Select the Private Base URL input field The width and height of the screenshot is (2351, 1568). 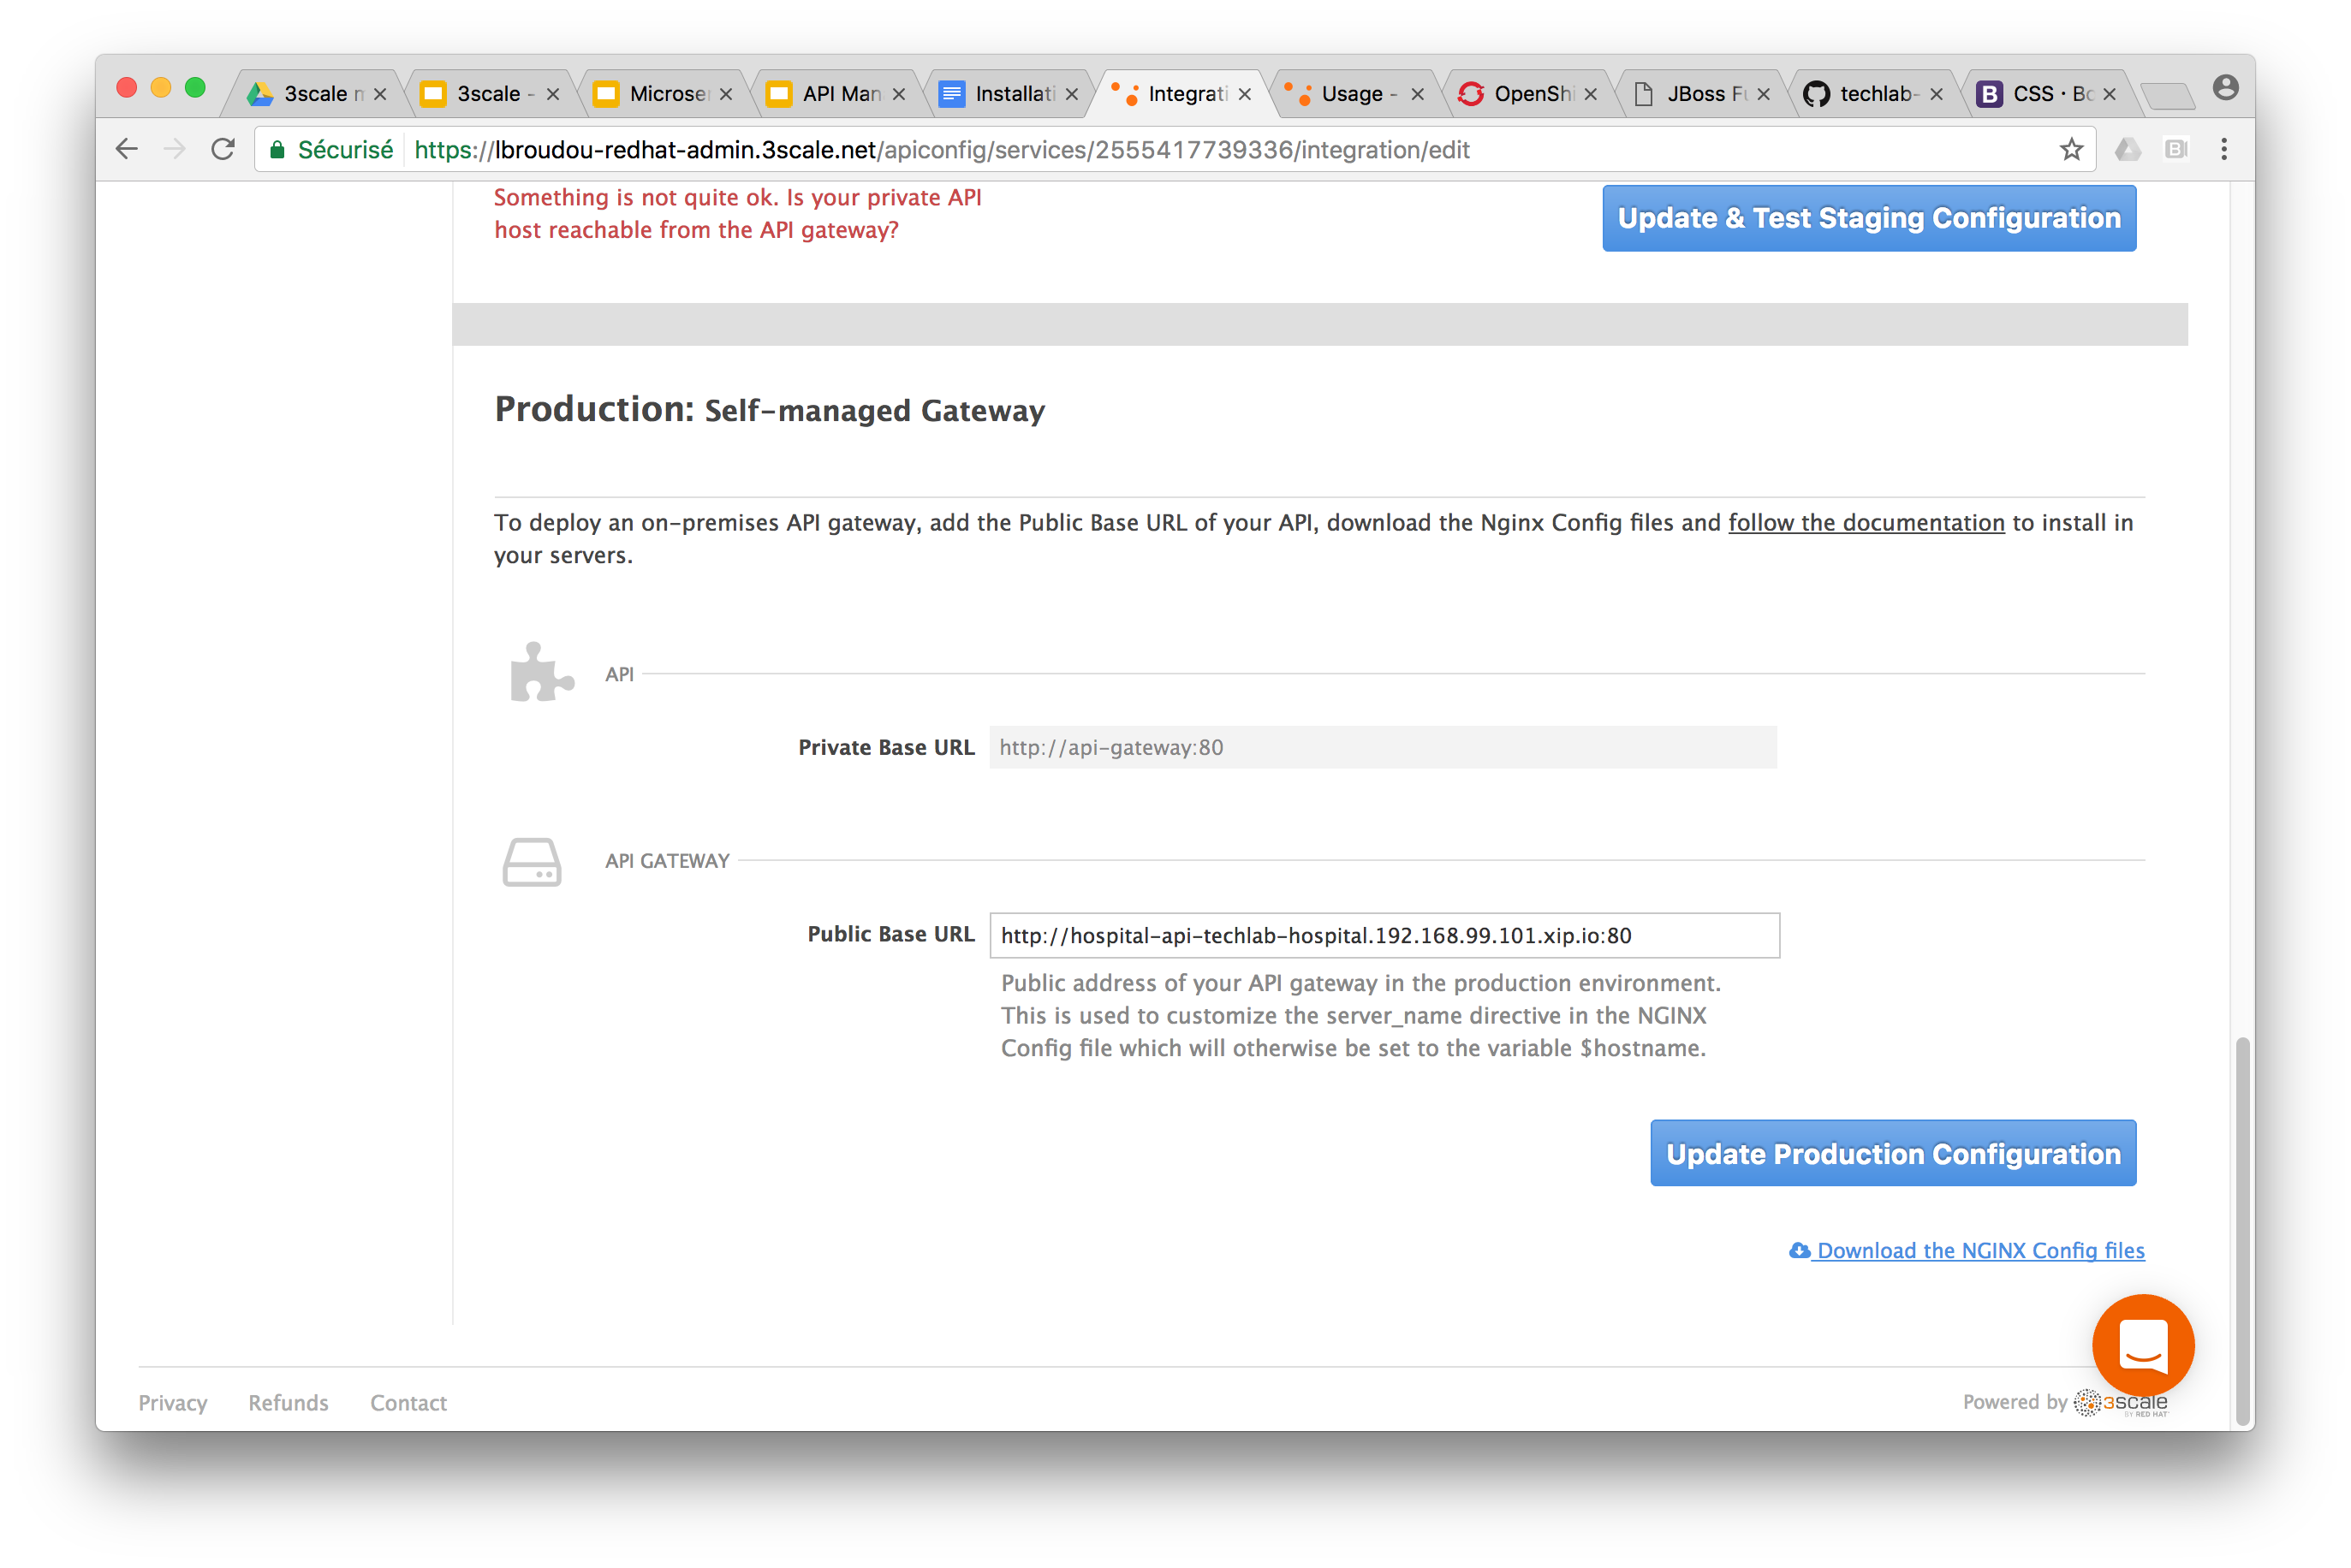pyautogui.click(x=1383, y=747)
